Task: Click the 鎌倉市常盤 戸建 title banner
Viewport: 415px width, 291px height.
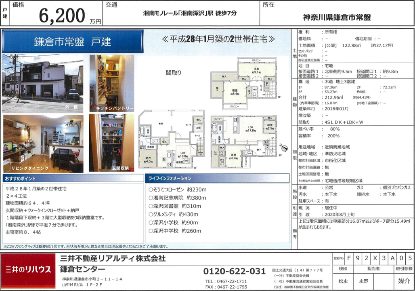Action: [73, 42]
